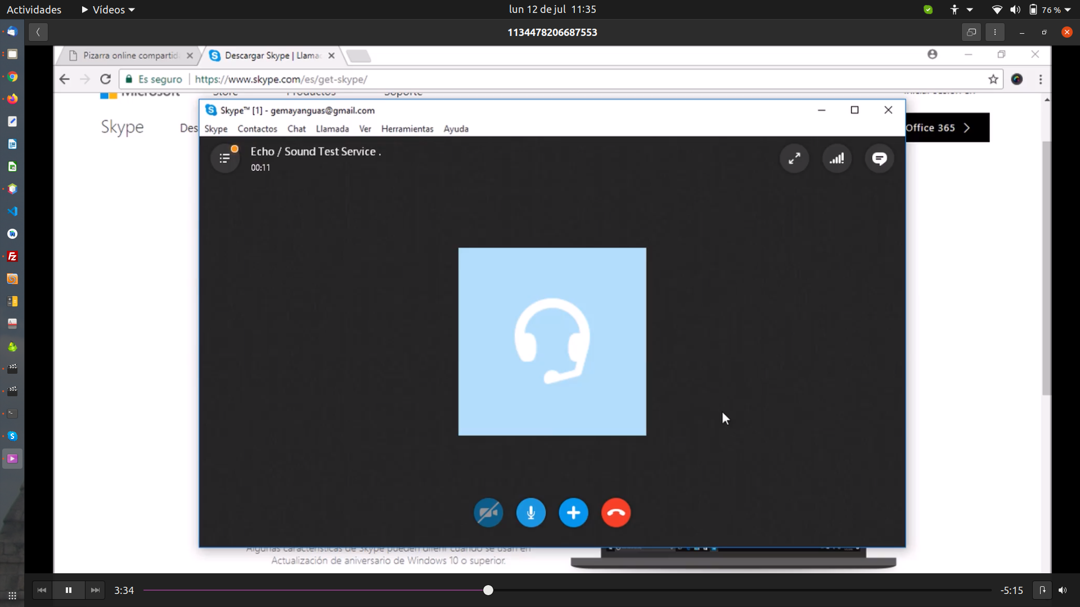Open the Herramientas menu
Viewport: 1080px width, 607px height.
tap(407, 129)
